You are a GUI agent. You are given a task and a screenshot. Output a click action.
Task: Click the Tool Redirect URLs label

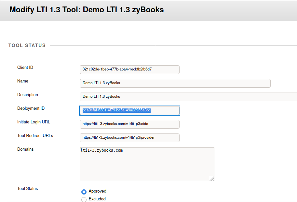pos(35,136)
